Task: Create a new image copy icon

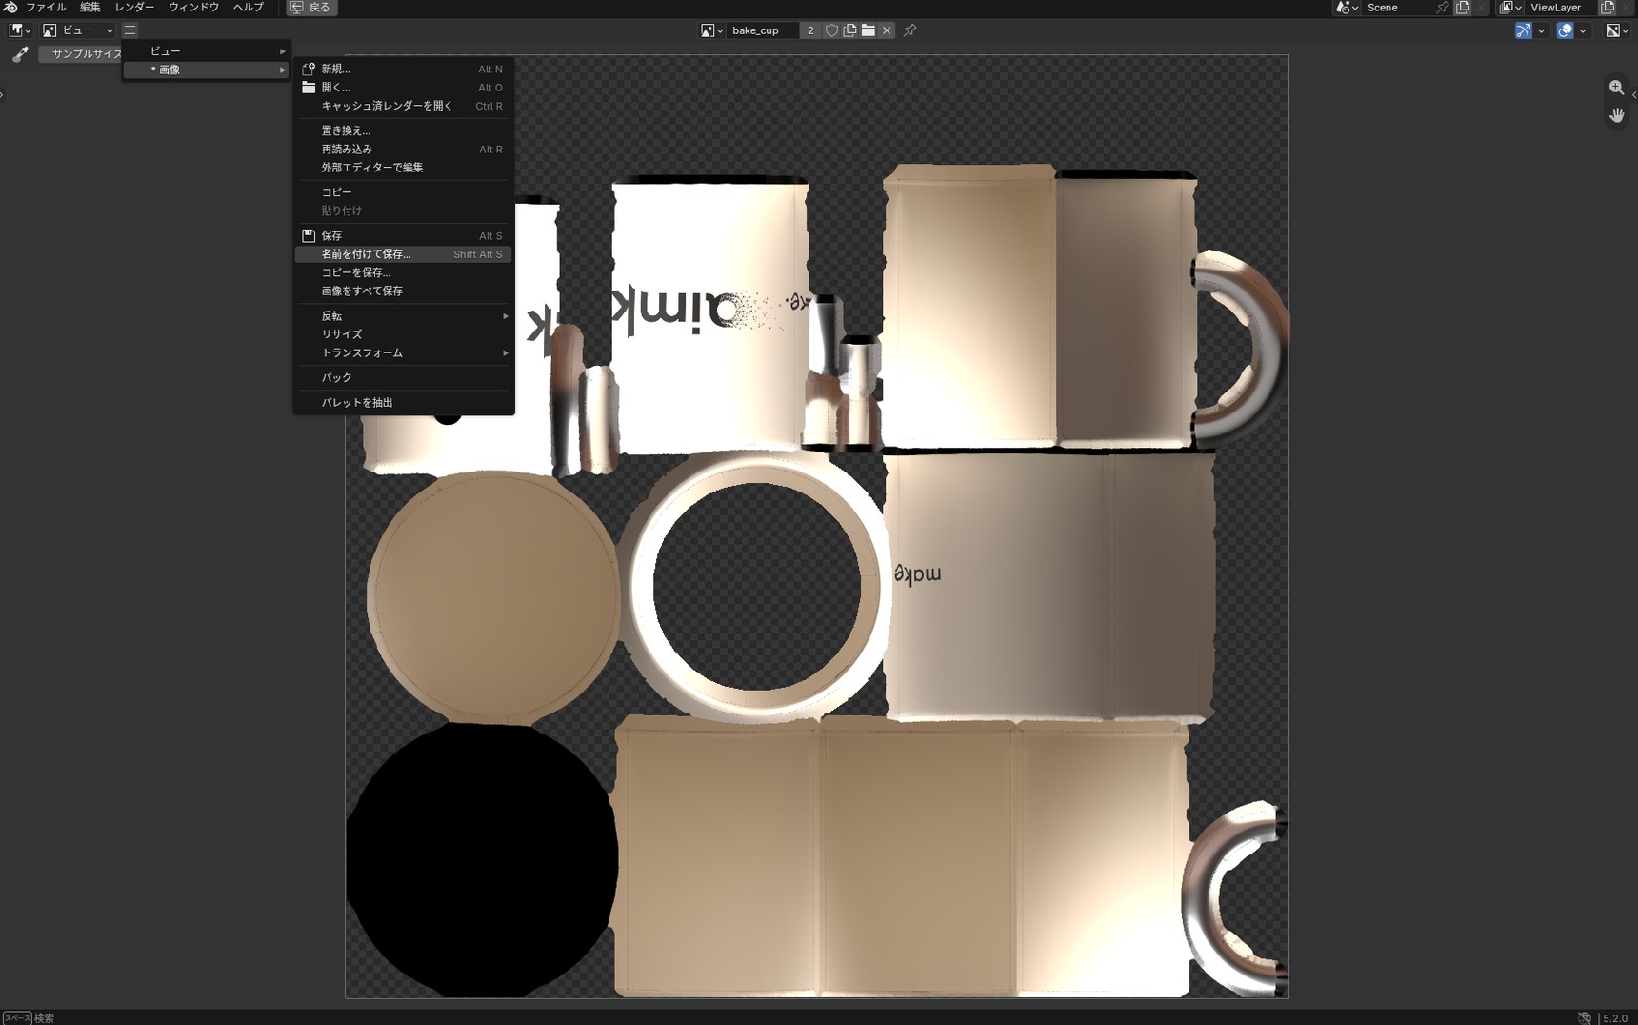Action: pyautogui.click(x=849, y=30)
